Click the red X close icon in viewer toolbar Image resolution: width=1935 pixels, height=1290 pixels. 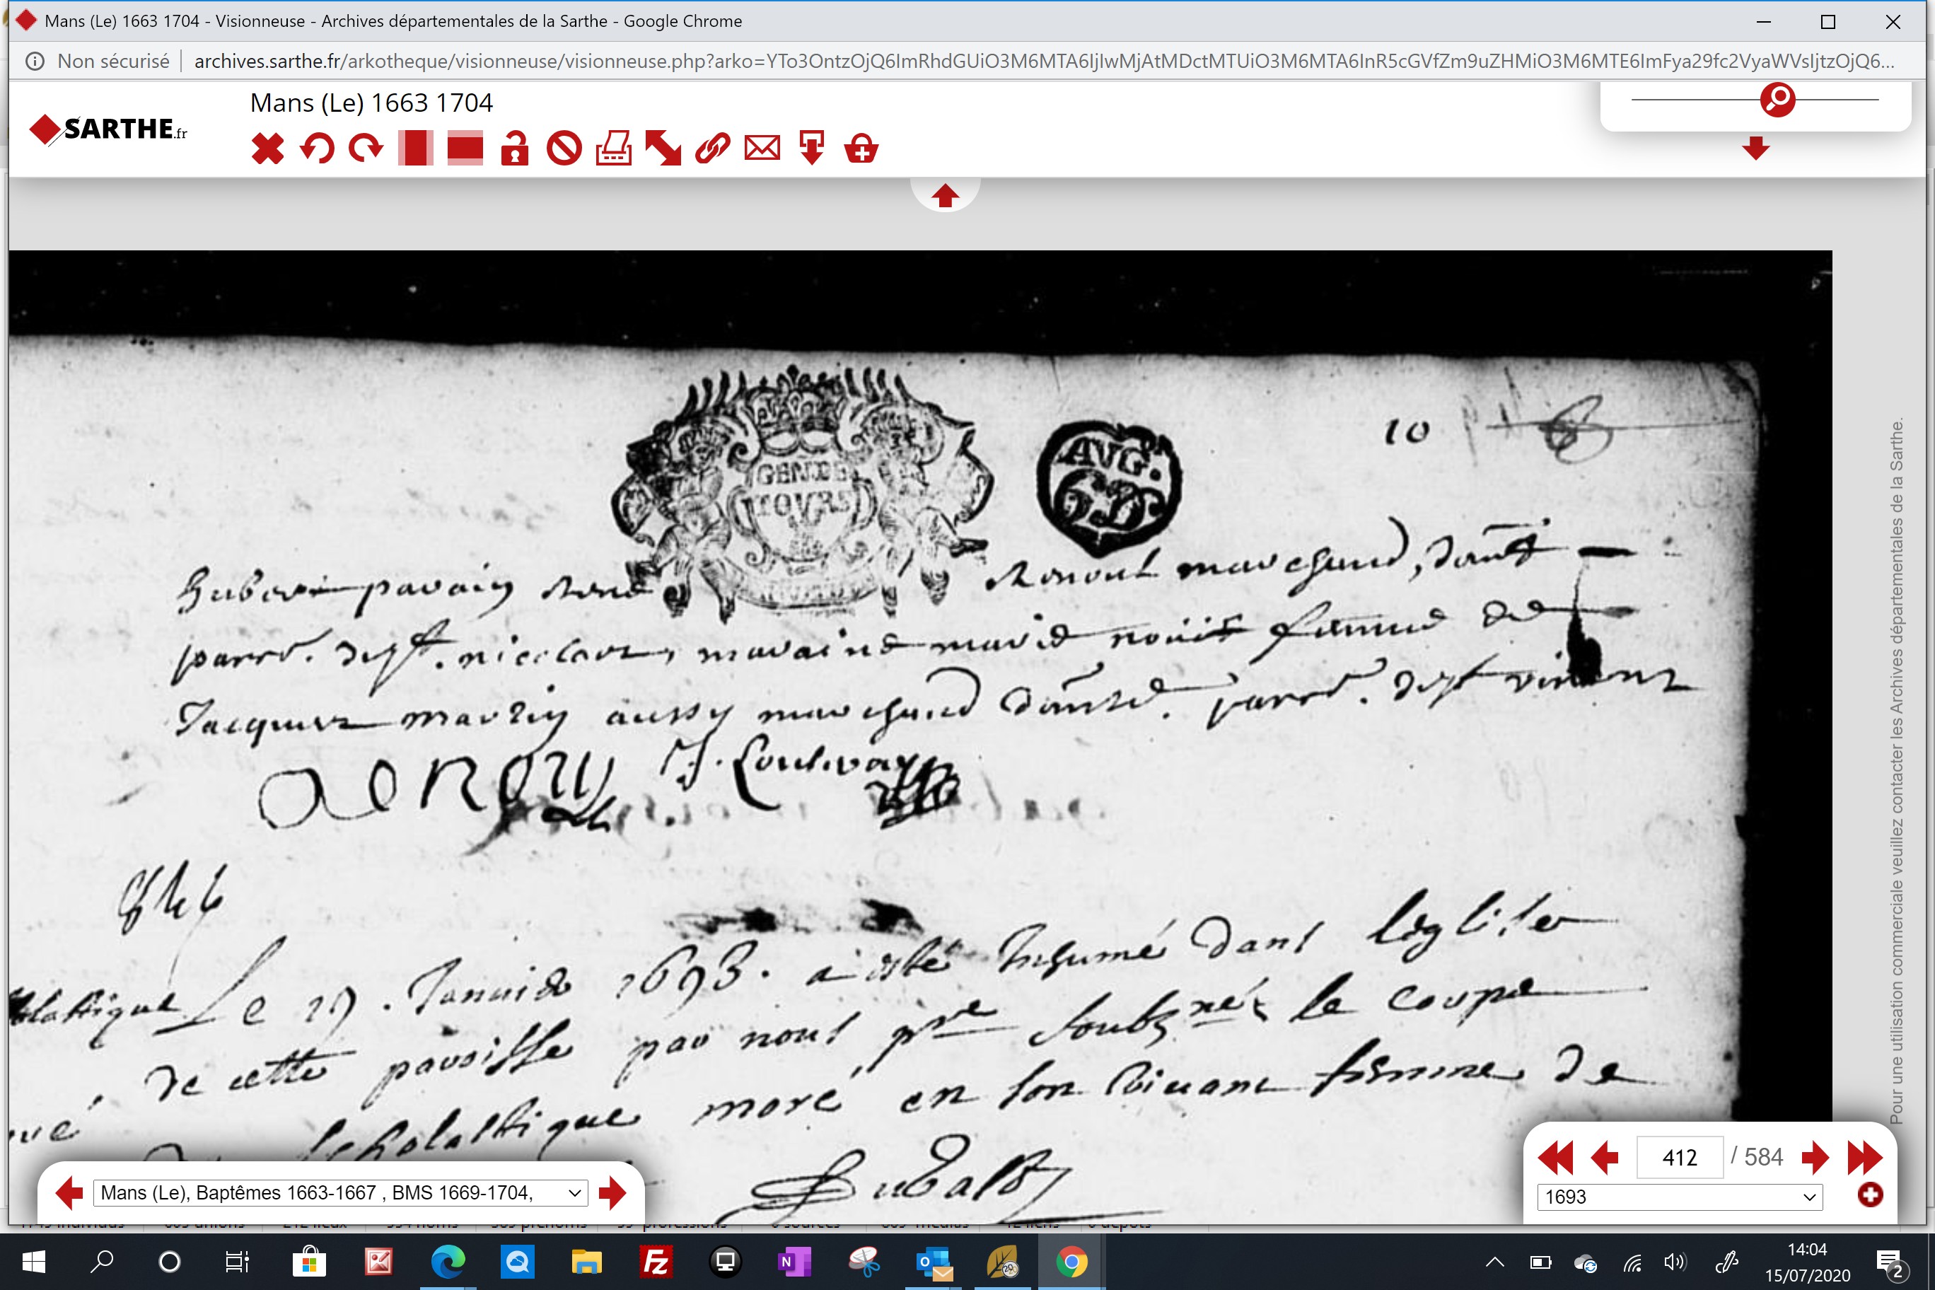point(267,149)
